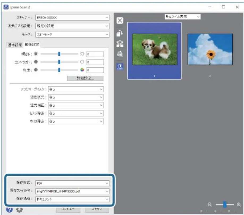The height and width of the screenshot is (215, 244).
Task: Open help with the question mark icon
Action: coord(9,210)
